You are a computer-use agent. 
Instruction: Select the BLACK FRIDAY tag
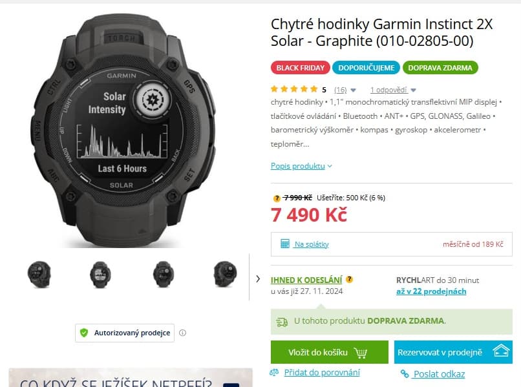pyautogui.click(x=301, y=68)
